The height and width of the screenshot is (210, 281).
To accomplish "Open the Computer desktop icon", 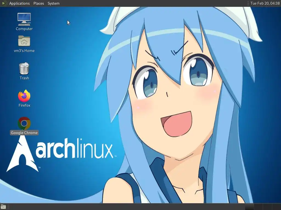I will (x=24, y=21).
